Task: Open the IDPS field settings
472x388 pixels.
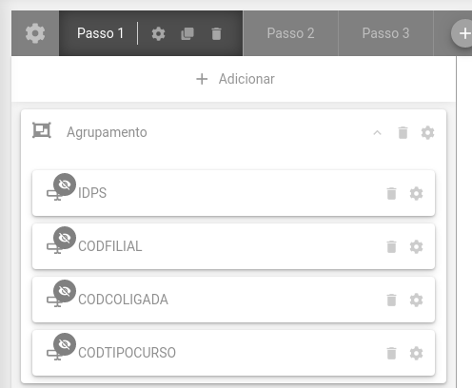Action: (416, 193)
